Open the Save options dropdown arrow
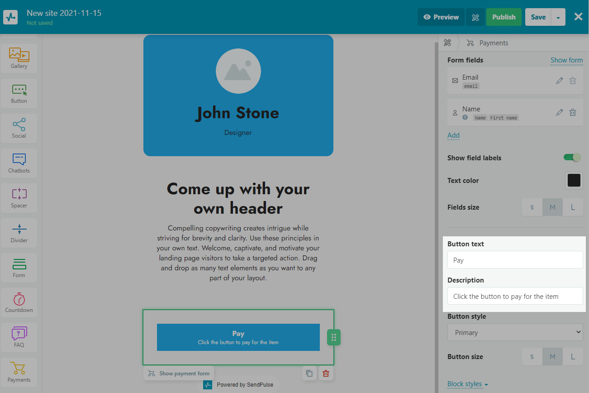This screenshot has height=393, width=589. pos(558,17)
